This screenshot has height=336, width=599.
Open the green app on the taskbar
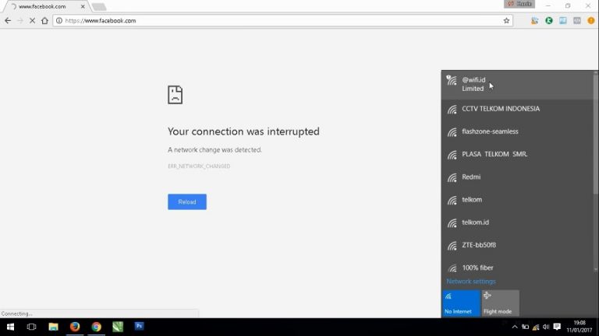click(118, 327)
